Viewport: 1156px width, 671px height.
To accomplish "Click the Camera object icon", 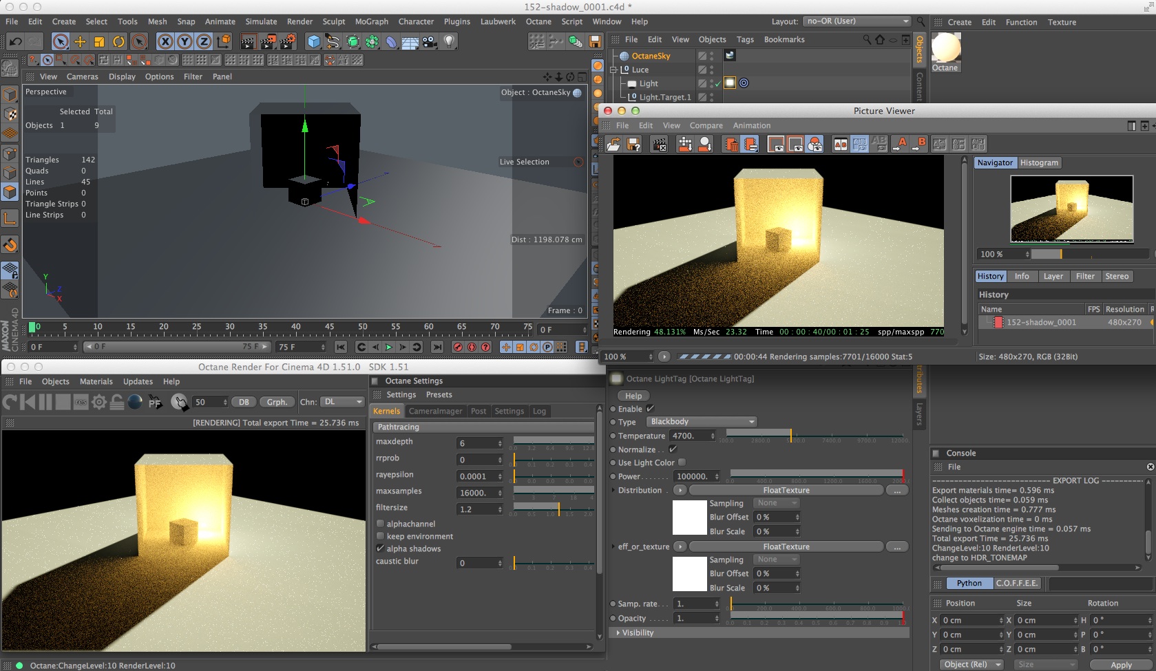I will tap(430, 42).
